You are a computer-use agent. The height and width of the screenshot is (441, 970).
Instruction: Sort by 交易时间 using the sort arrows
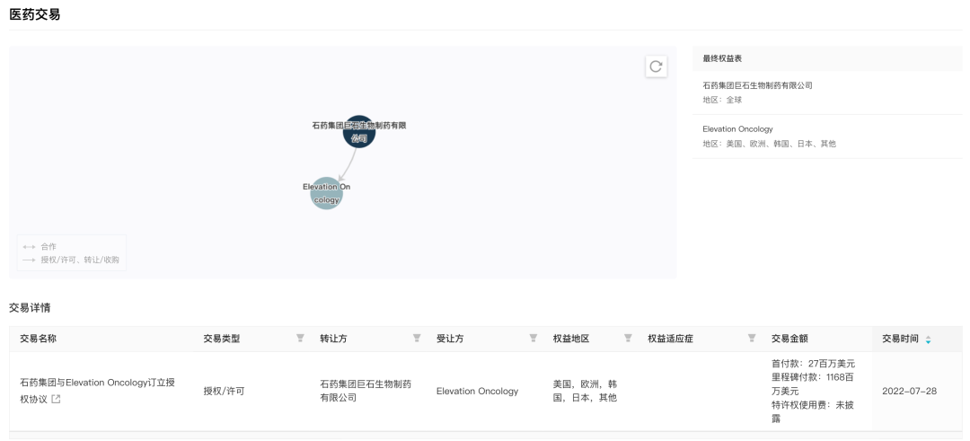click(x=928, y=339)
